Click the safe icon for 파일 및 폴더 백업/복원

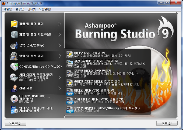(x=14, y=35)
